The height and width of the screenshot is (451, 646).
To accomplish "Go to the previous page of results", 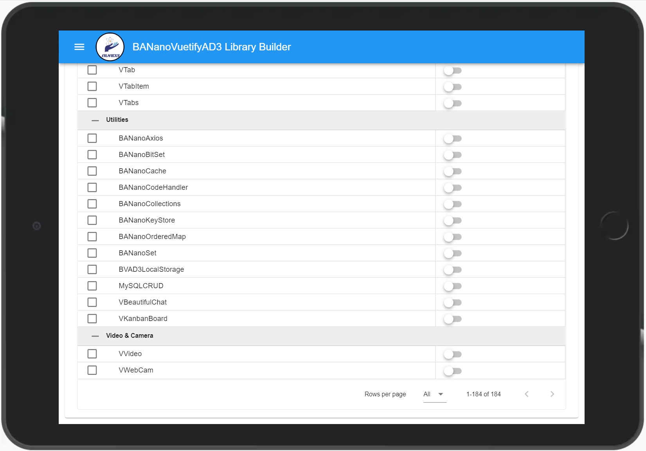I will 527,394.
